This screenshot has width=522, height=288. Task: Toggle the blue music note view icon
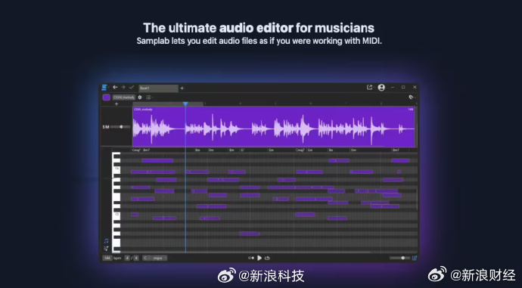(x=106, y=241)
